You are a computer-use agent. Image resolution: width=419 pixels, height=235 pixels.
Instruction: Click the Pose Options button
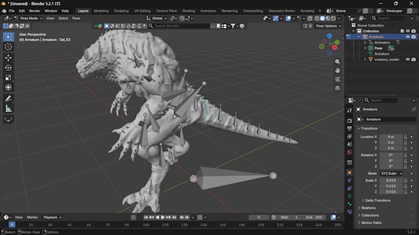328,26
